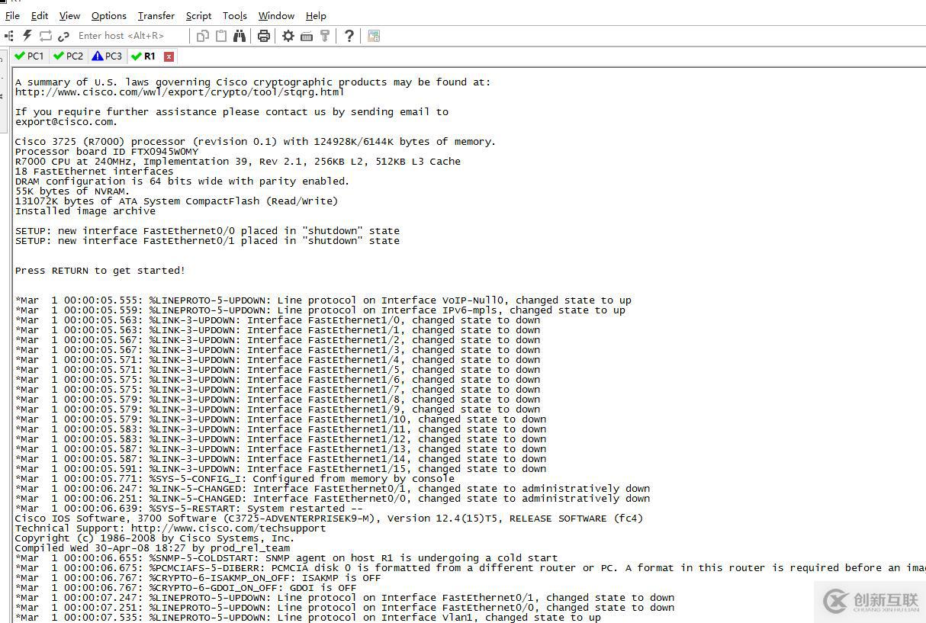Click the 'DRAM configuration is 64 bits' line

182,181
